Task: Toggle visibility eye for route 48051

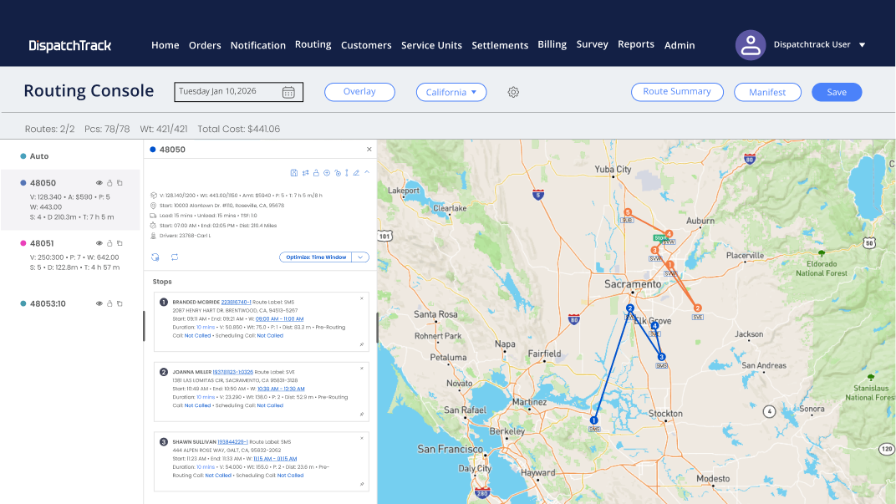Action: tap(99, 243)
